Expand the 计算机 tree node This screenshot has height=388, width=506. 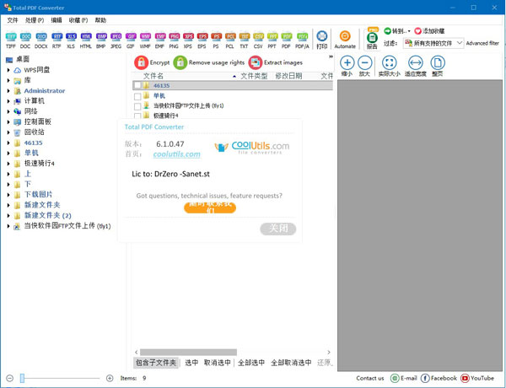pos(8,101)
